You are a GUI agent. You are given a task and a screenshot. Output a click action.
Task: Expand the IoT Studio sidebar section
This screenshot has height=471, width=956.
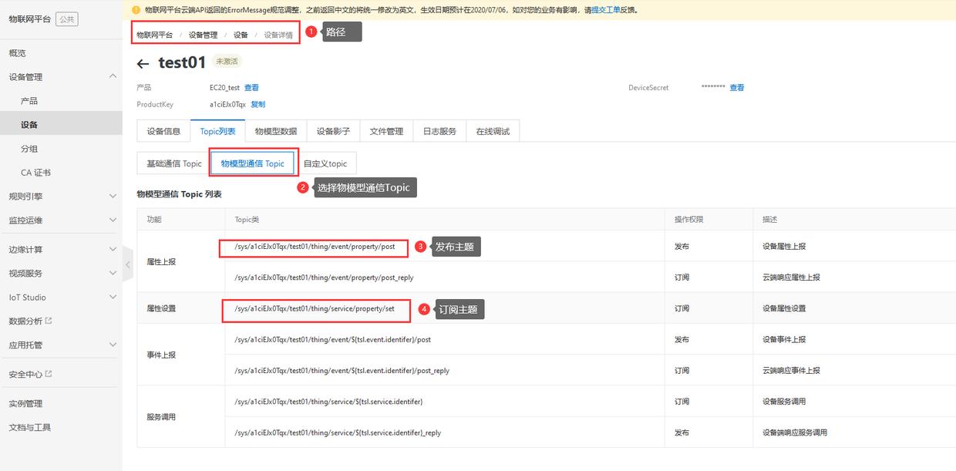click(x=112, y=297)
